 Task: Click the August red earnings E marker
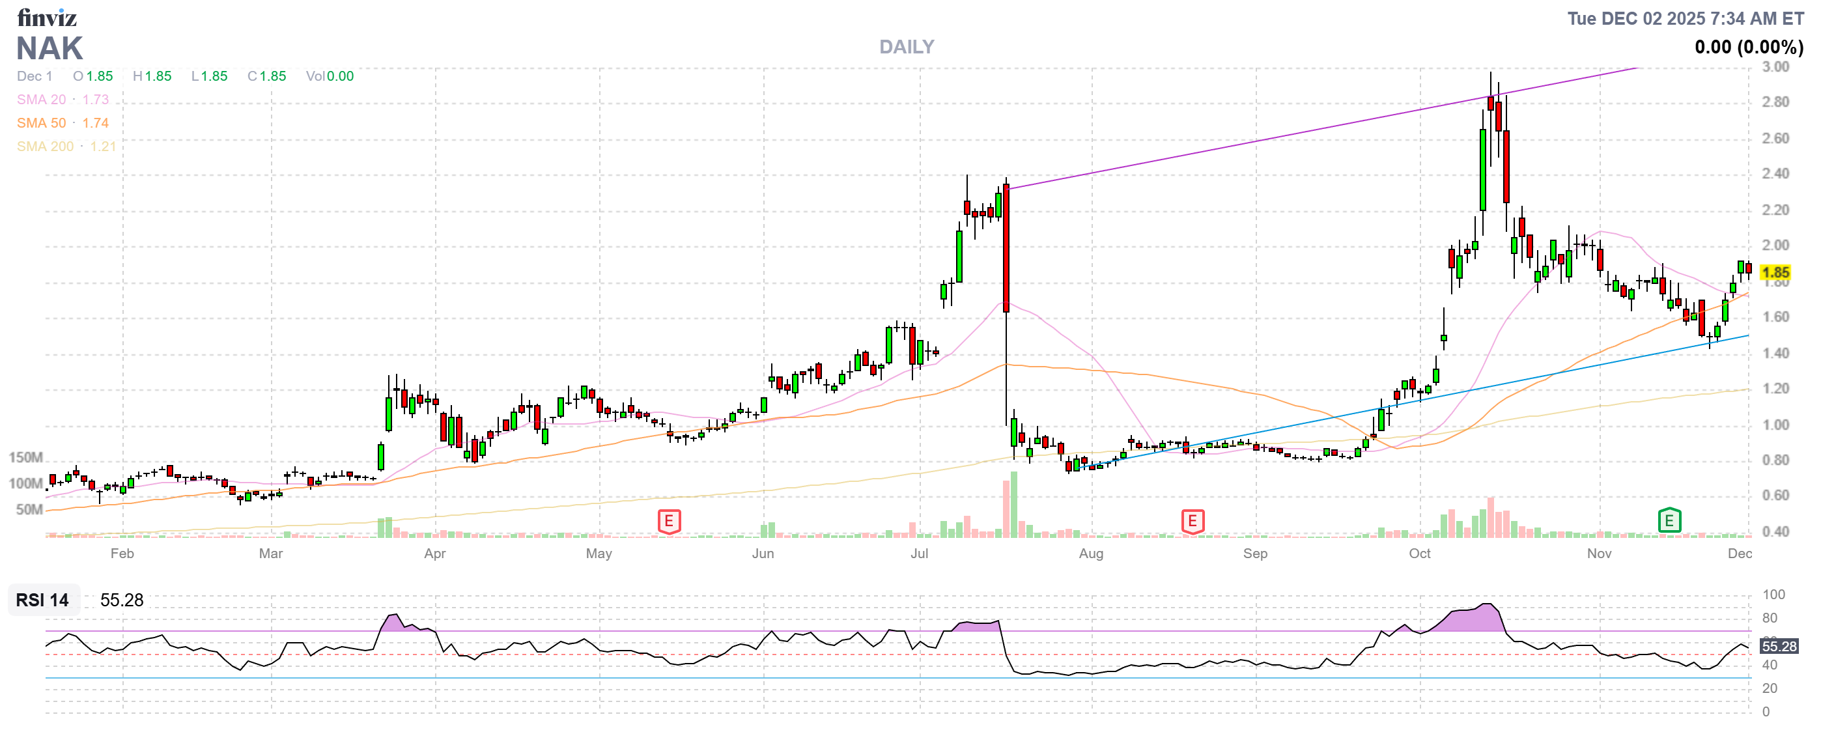coord(1192,522)
